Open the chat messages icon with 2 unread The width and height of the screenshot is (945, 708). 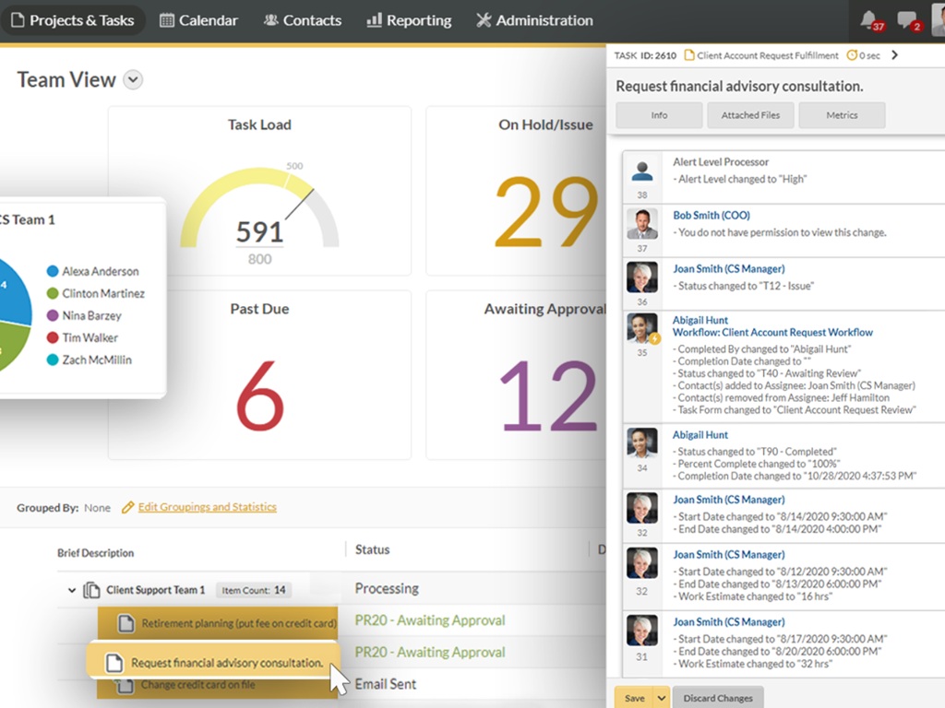coord(907,20)
